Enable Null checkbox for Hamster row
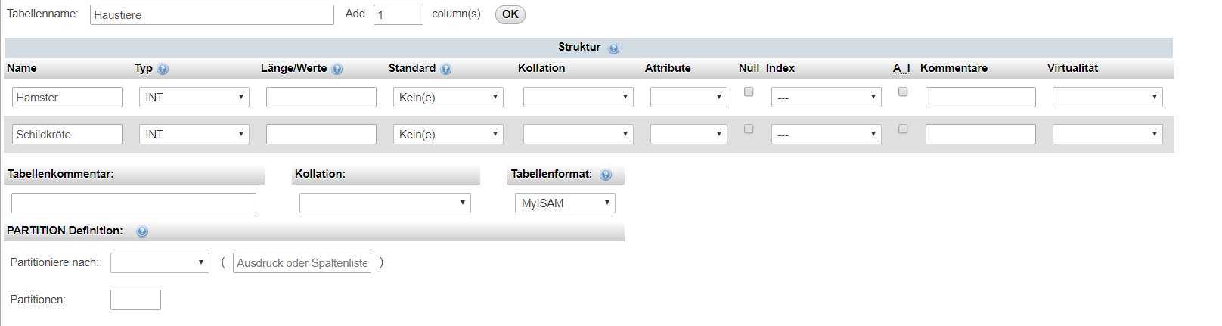Screen dimensions: 1222x326 [749, 92]
